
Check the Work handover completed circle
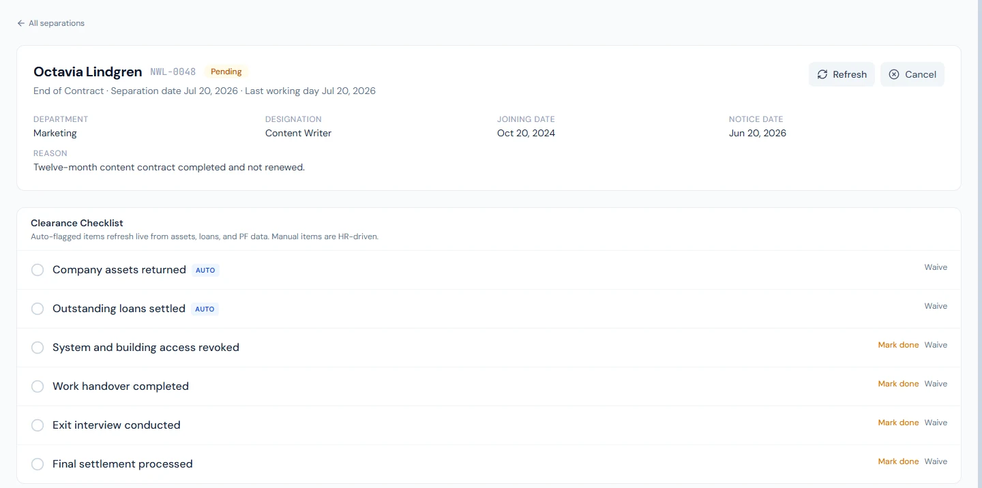click(38, 386)
